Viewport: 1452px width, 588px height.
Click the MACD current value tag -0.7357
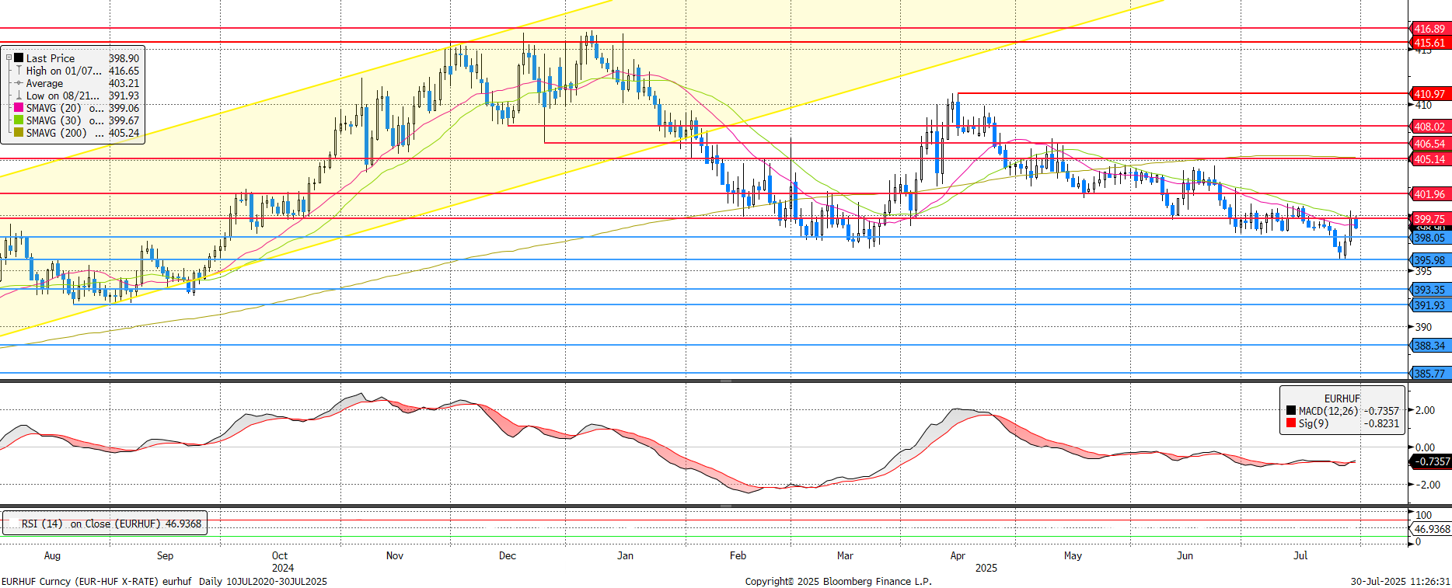click(1430, 461)
